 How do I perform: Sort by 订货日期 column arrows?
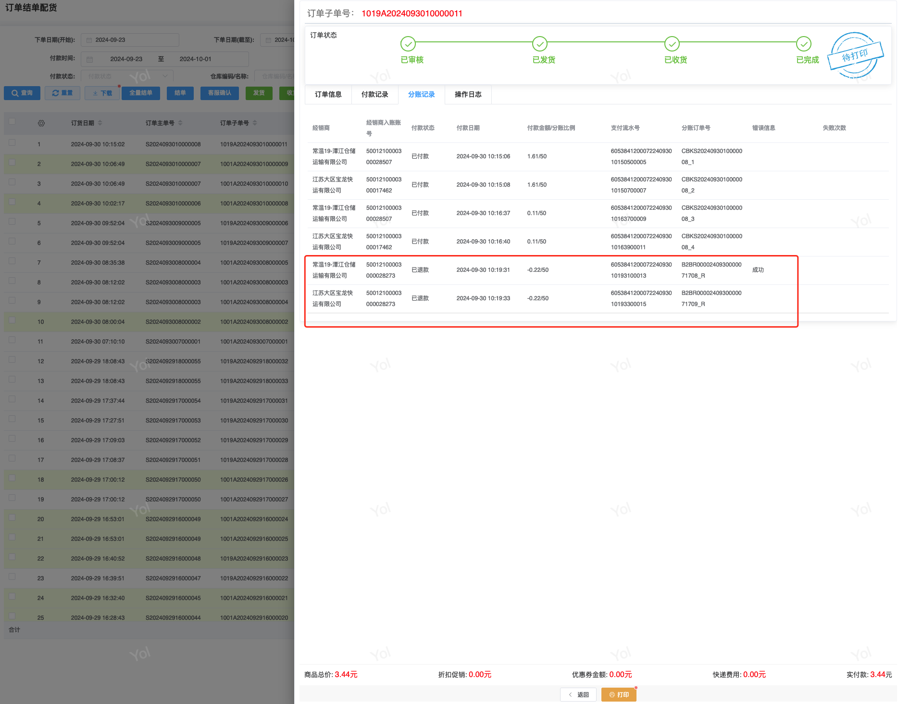coord(100,123)
